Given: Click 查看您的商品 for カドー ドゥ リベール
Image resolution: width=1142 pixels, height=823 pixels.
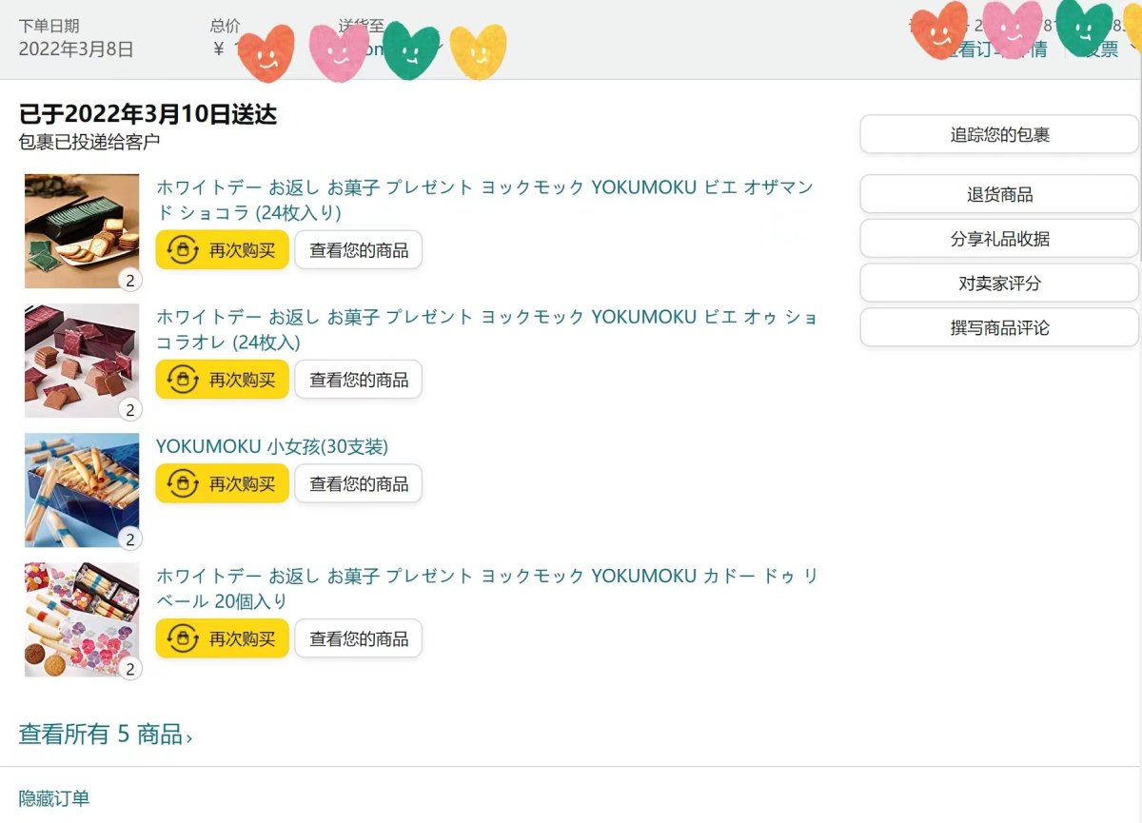Looking at the screenshot, I should pos(358,638).
